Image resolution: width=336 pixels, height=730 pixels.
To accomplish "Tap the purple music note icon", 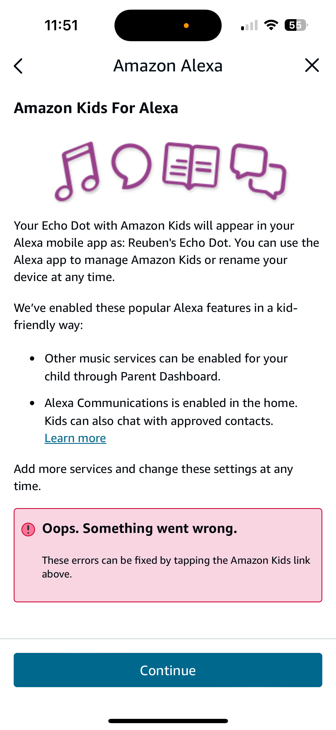I will (78, 171).
